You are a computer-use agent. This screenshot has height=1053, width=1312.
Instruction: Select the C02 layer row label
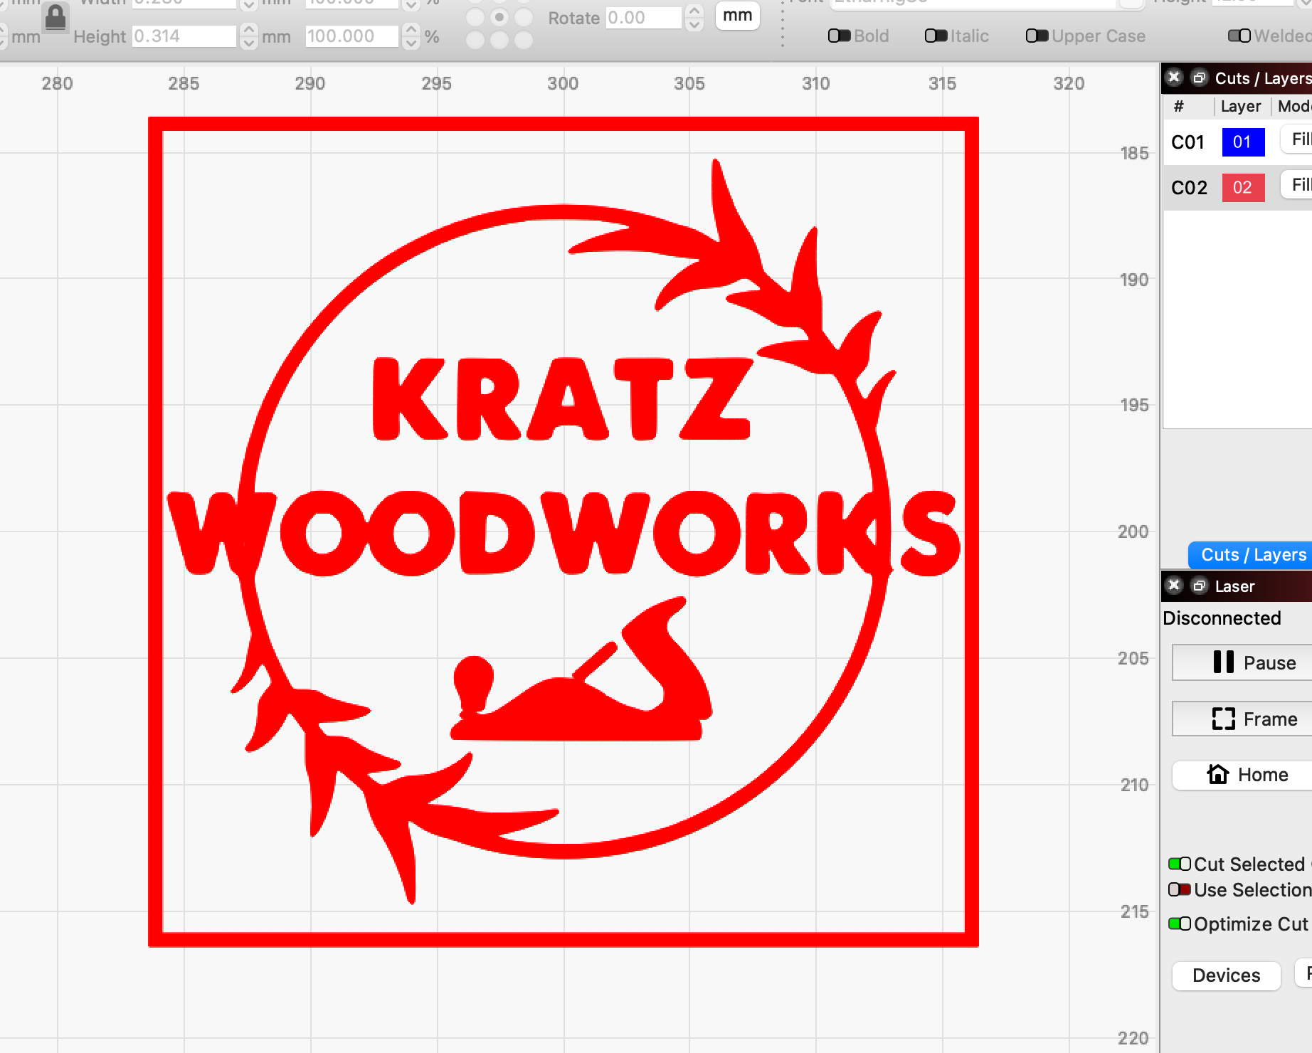point(1189,188)
